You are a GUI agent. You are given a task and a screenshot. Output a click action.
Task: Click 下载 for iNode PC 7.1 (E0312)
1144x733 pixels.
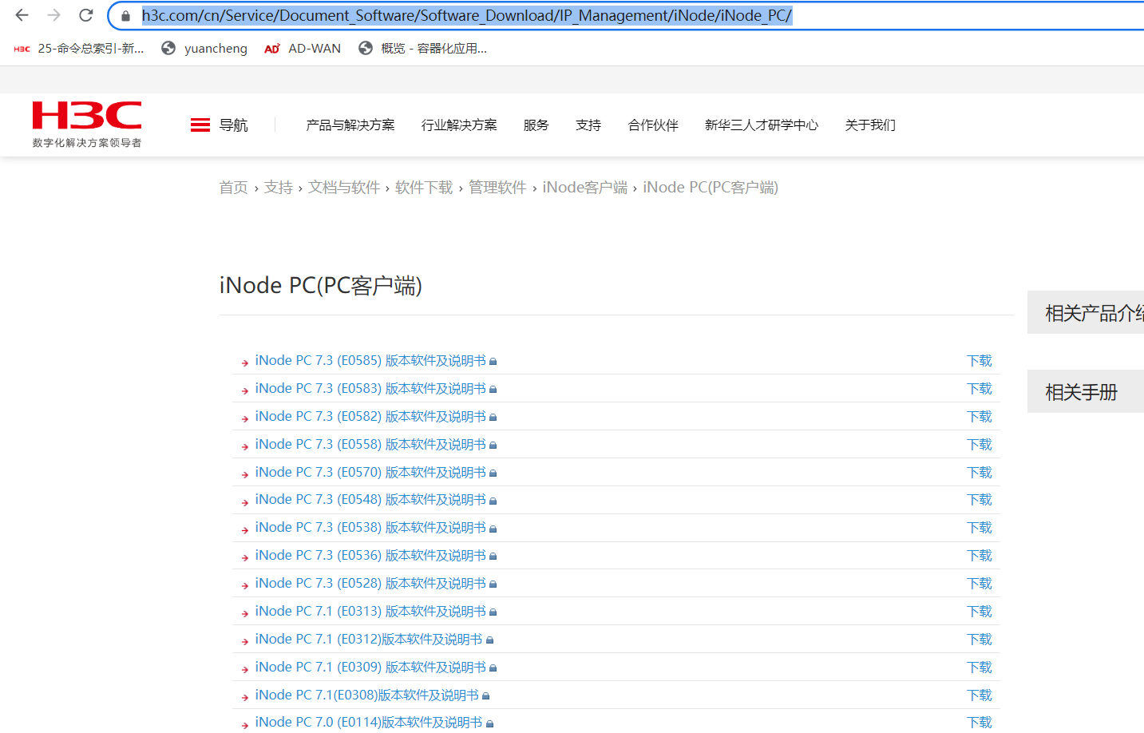click(x=980, y=640)
